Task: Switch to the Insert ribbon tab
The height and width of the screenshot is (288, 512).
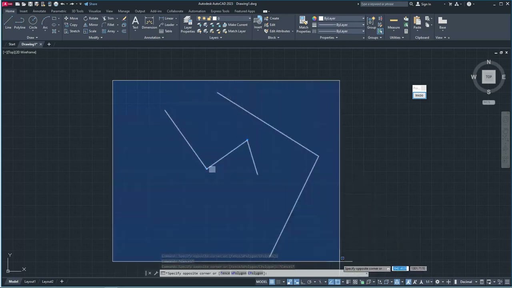Action: pyautogui.click(x=24, y=11)
